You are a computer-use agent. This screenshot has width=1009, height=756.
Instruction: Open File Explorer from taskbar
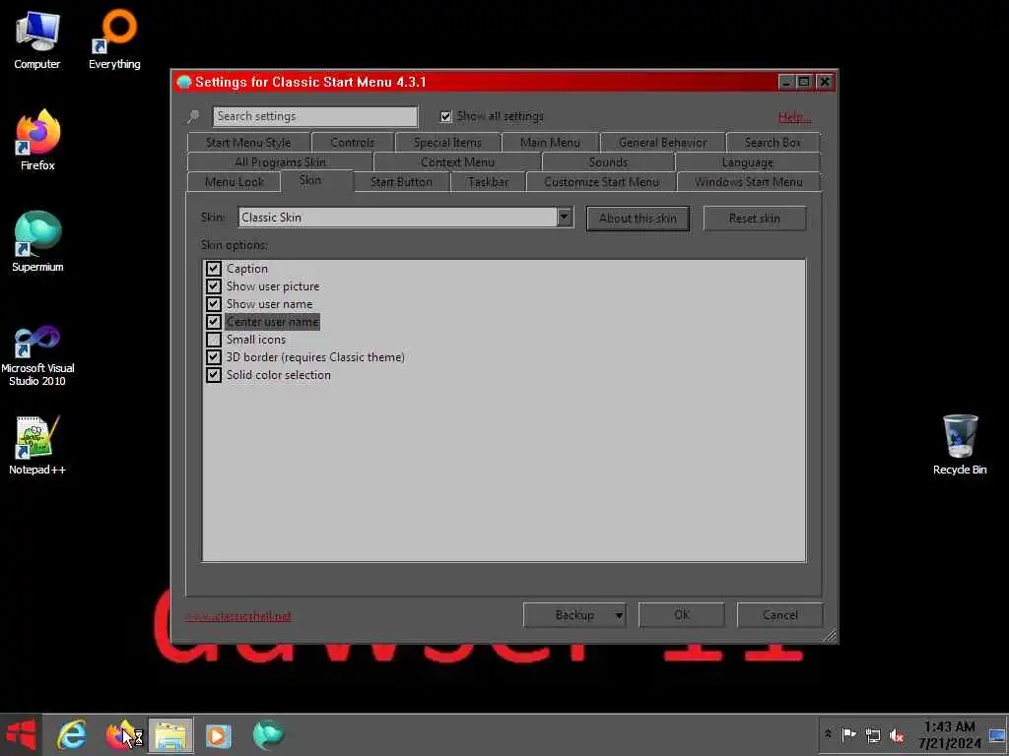170,735
